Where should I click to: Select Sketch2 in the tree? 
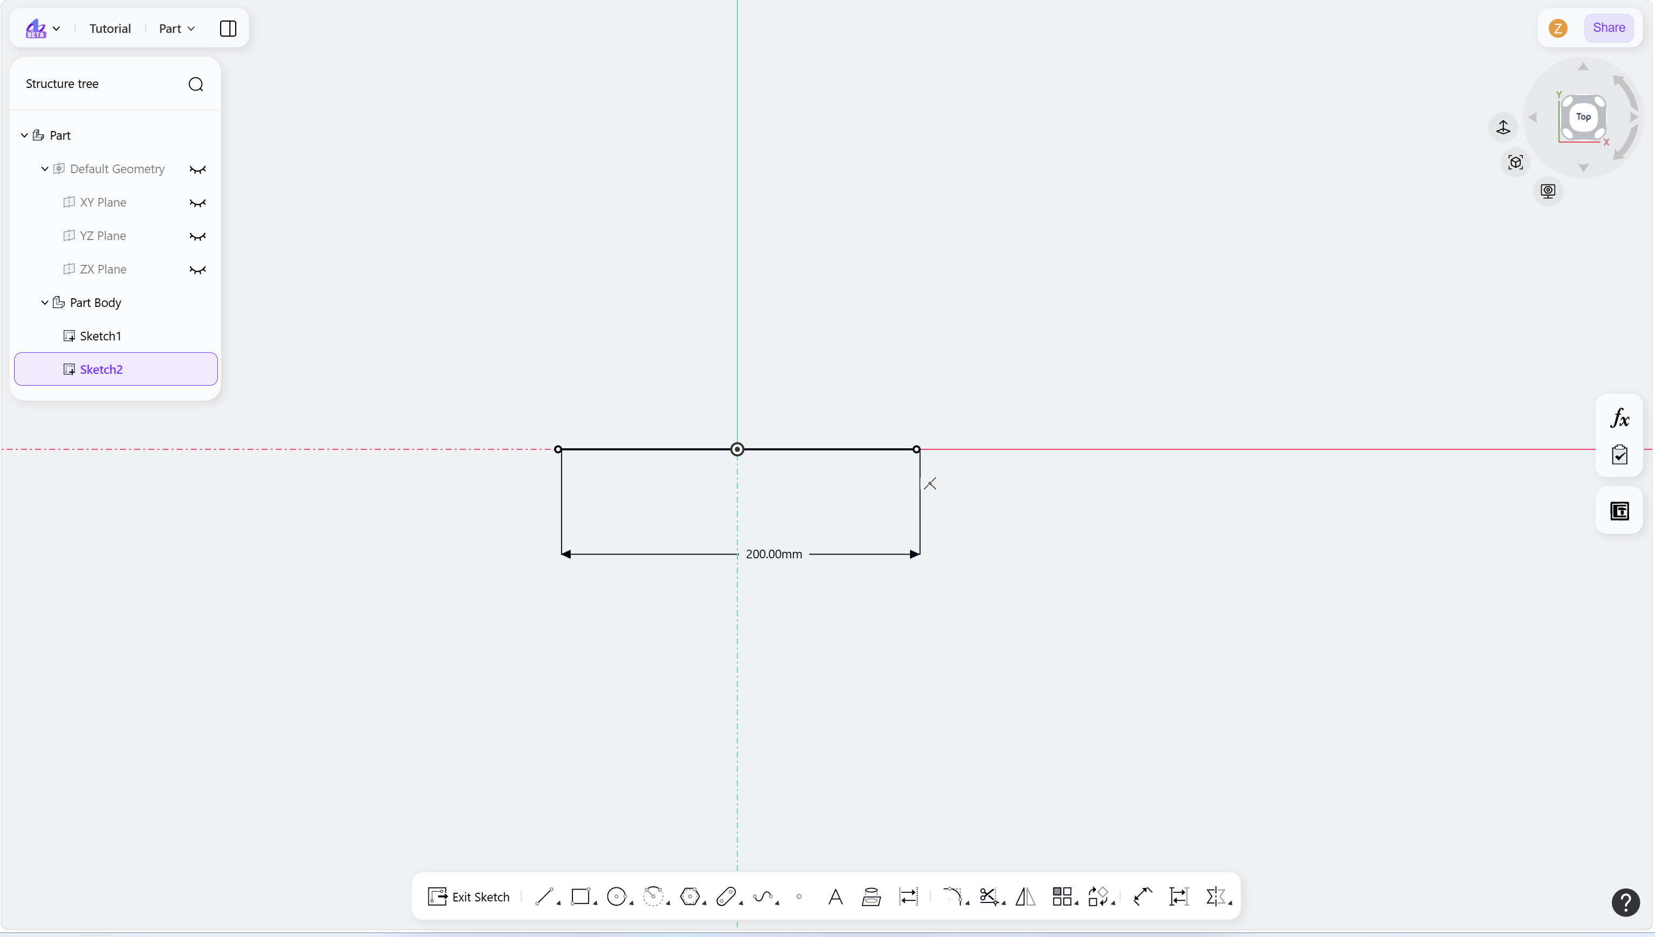point(116,370)
